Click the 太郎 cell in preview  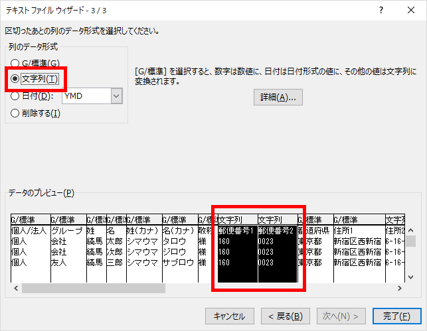(x=115, y=241)
